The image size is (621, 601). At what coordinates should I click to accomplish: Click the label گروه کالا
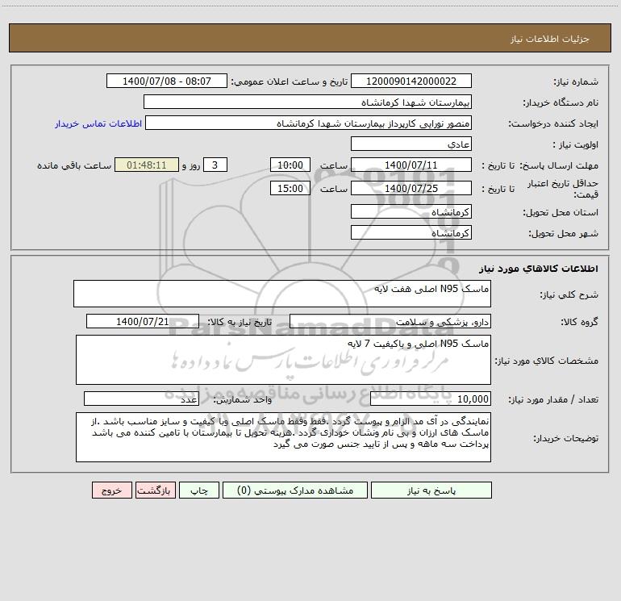580,322
